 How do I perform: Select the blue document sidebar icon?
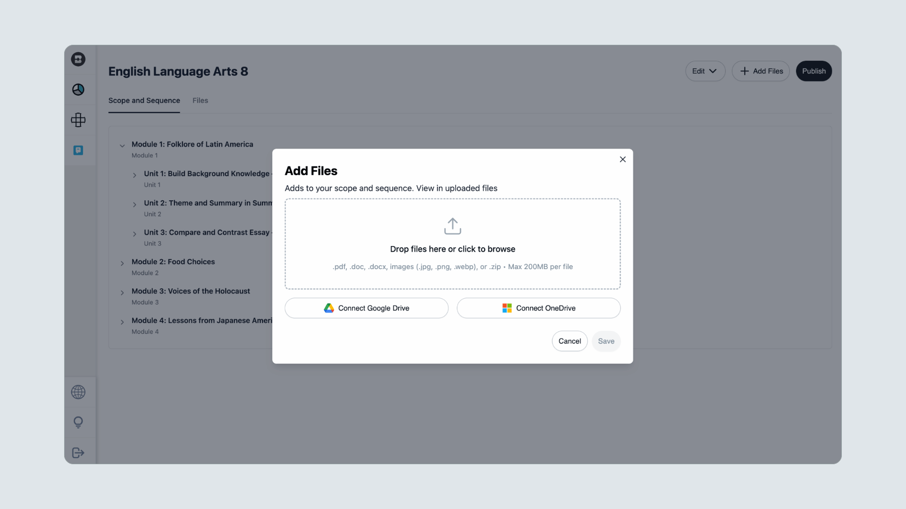pyautogui.click(x=78, y=150)
